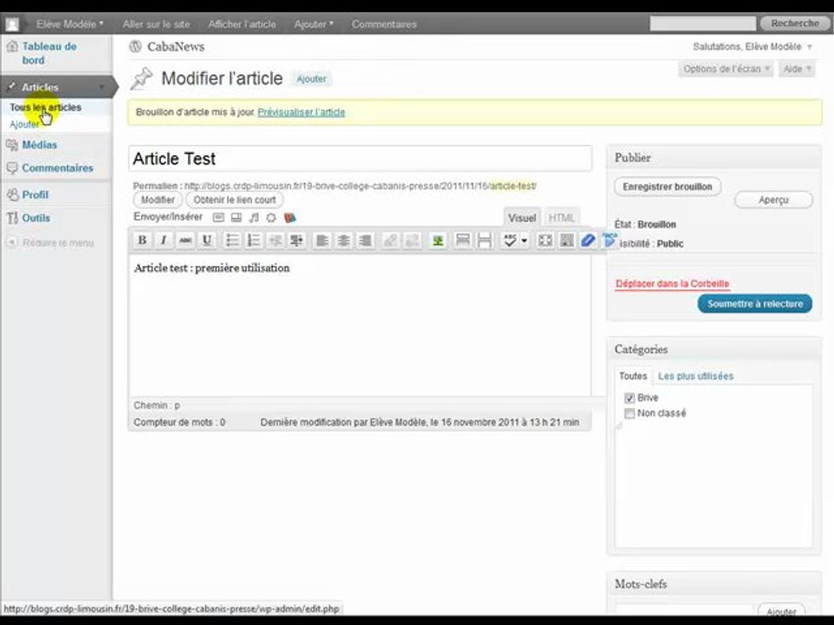
Task: Collapse the Articles sidebar menu arrow
Action: click(102, 87)
